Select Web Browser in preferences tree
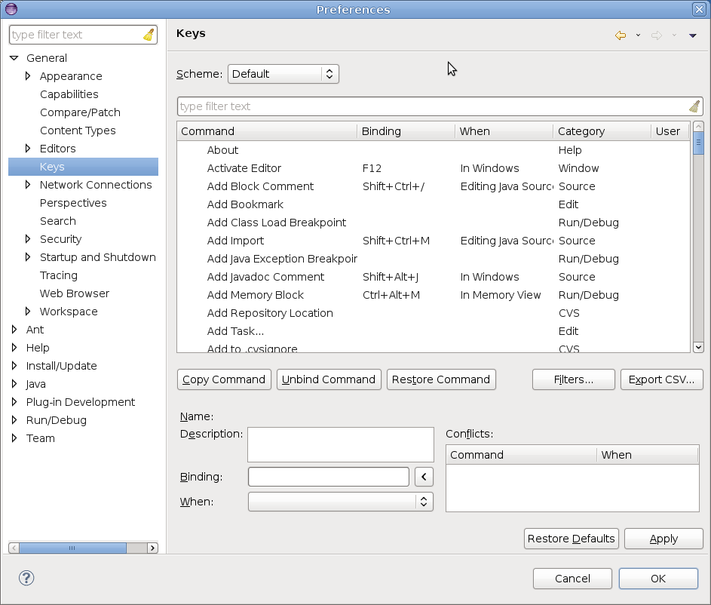This screenshot has height=605, width=711. pyautogui.click(x=74, y=293)
